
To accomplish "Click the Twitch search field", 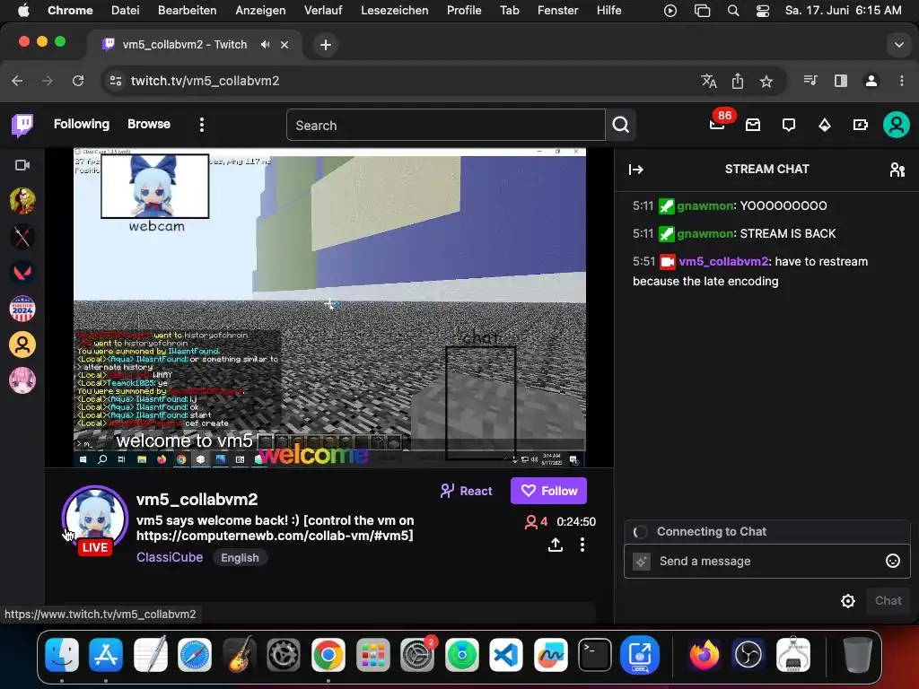I will [x=445, y=125].
